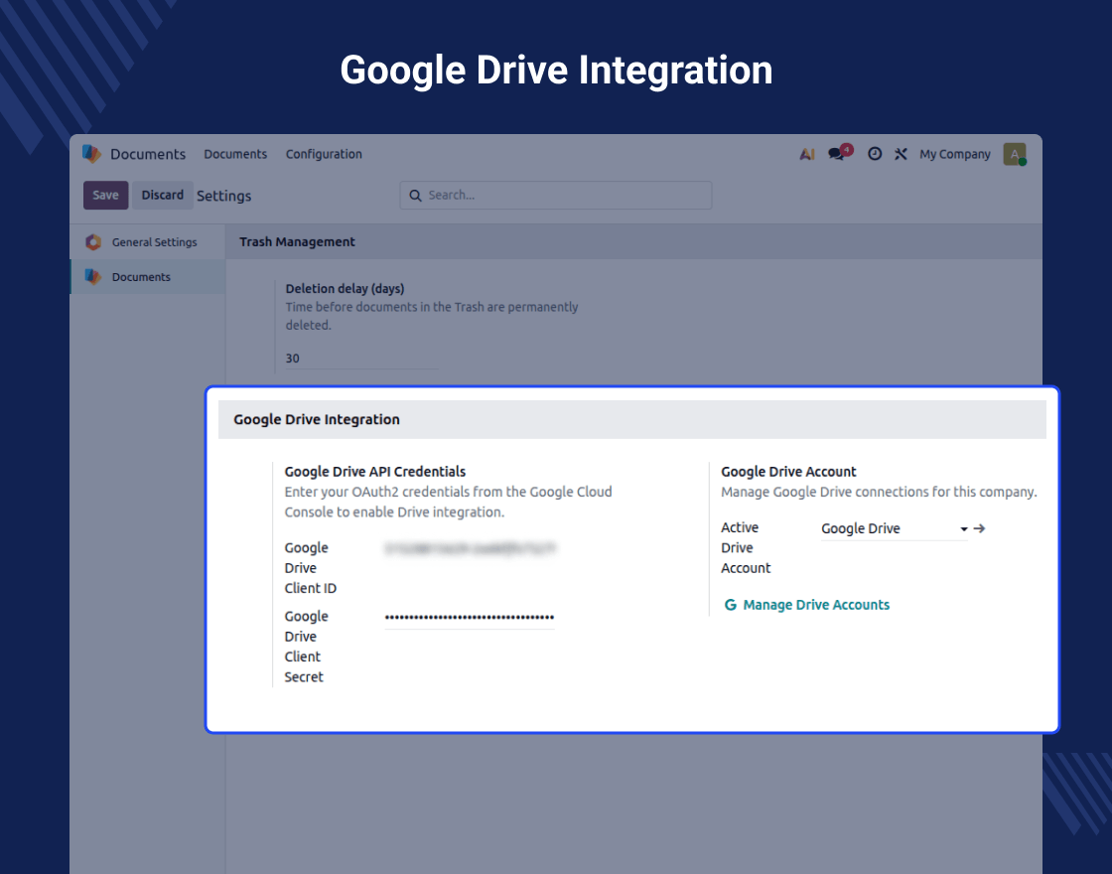The width and height of the screenshot is (1112, 874).
Task: Discard the settings changes
Action: coord(163,195)
